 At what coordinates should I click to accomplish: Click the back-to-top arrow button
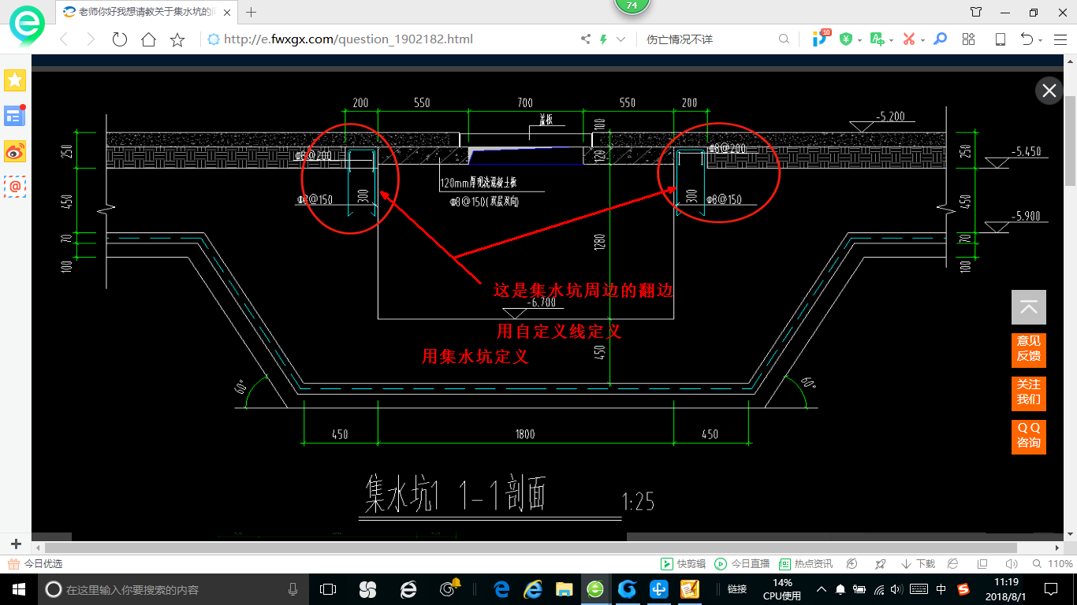[x=1029, y=307]
